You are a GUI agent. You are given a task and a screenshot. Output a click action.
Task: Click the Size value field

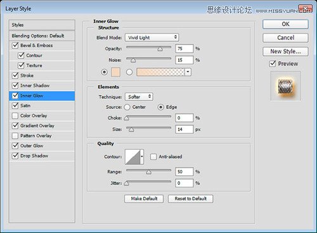pos(184,130)
